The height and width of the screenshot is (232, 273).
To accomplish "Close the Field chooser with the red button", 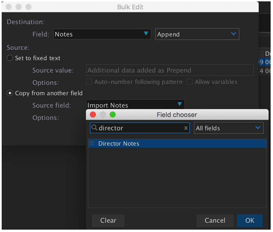I will pos(93,115).
